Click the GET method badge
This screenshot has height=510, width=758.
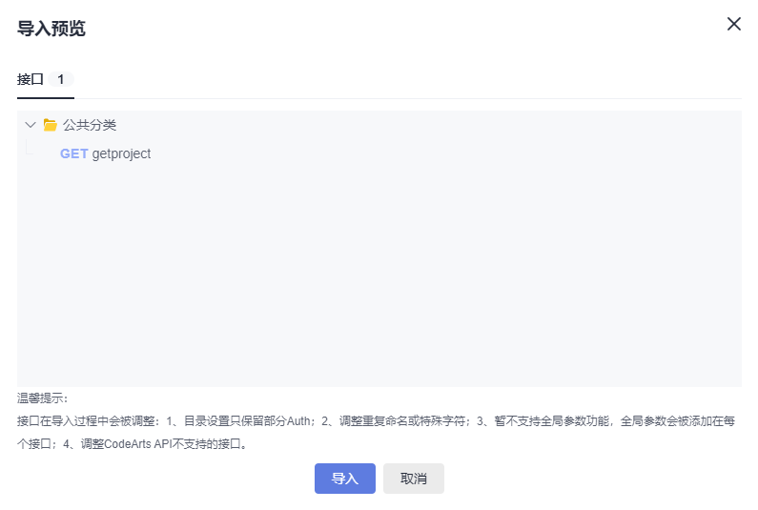(73, 153)
